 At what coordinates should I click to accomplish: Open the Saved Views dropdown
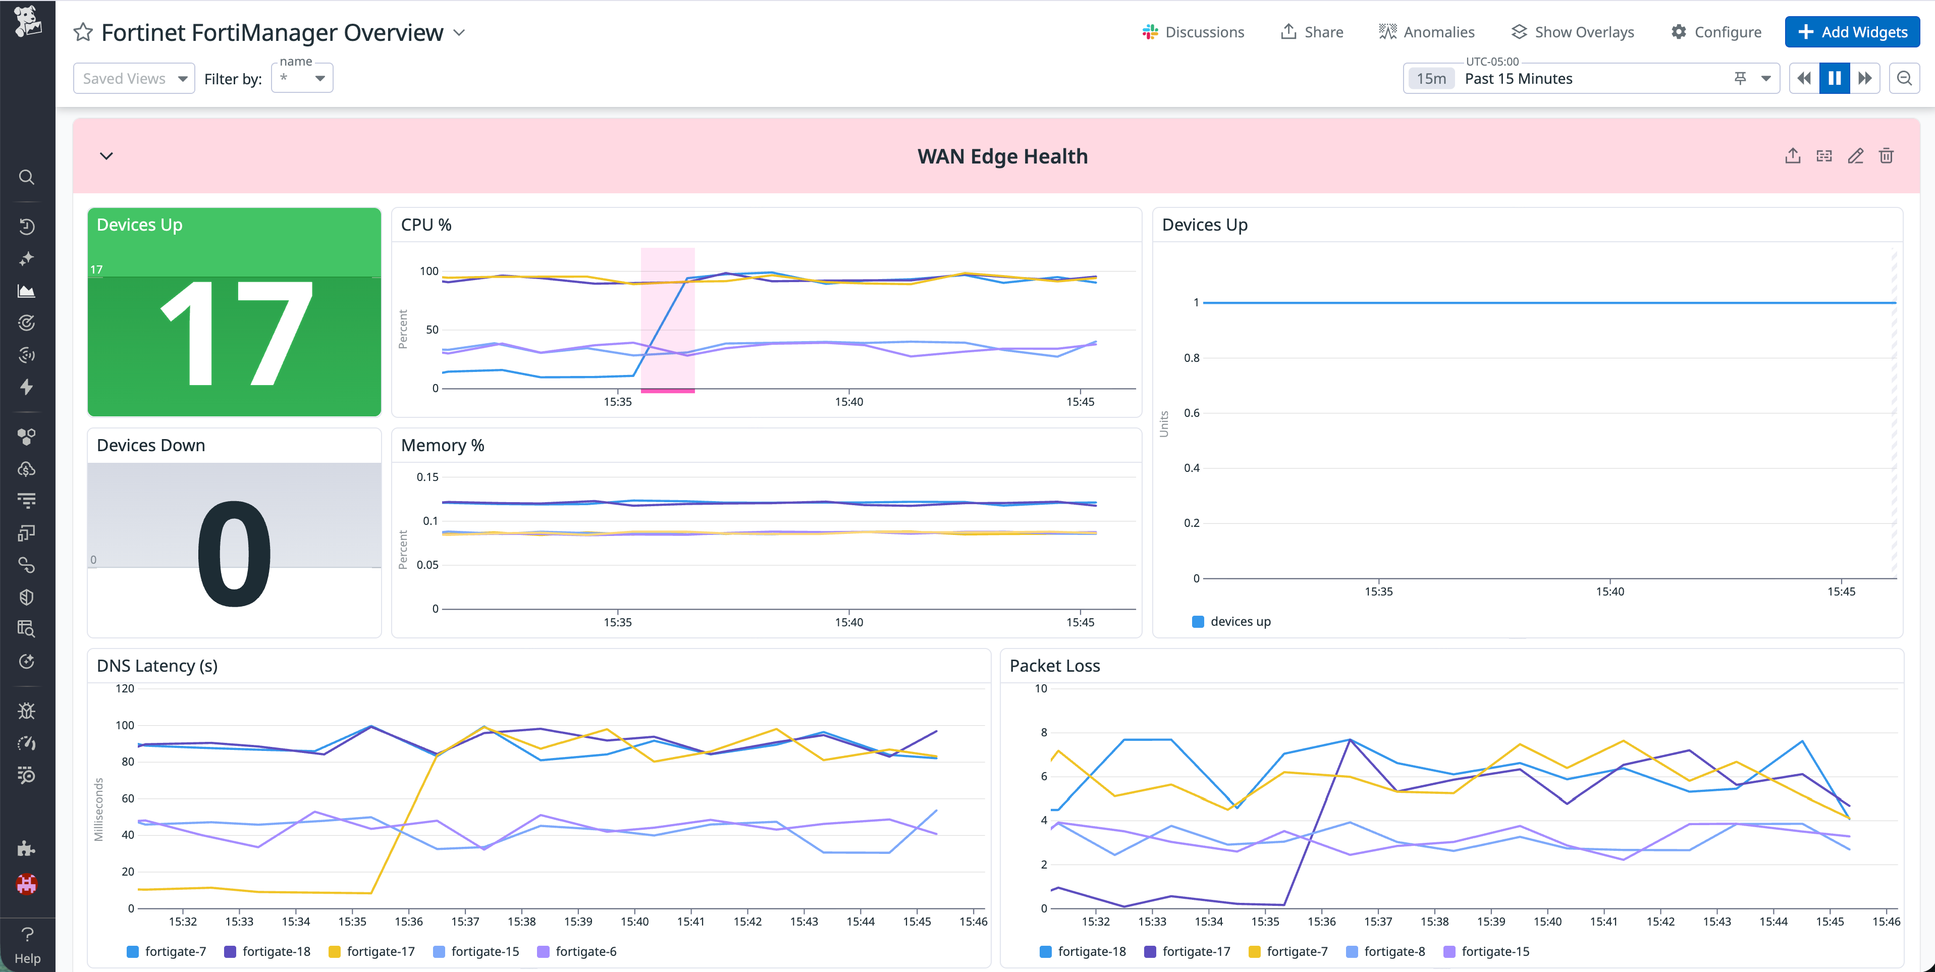coord(134,77)
